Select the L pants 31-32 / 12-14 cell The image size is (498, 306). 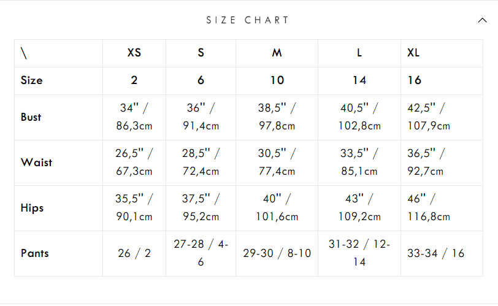pyautogui.click(x=359, y=253)
